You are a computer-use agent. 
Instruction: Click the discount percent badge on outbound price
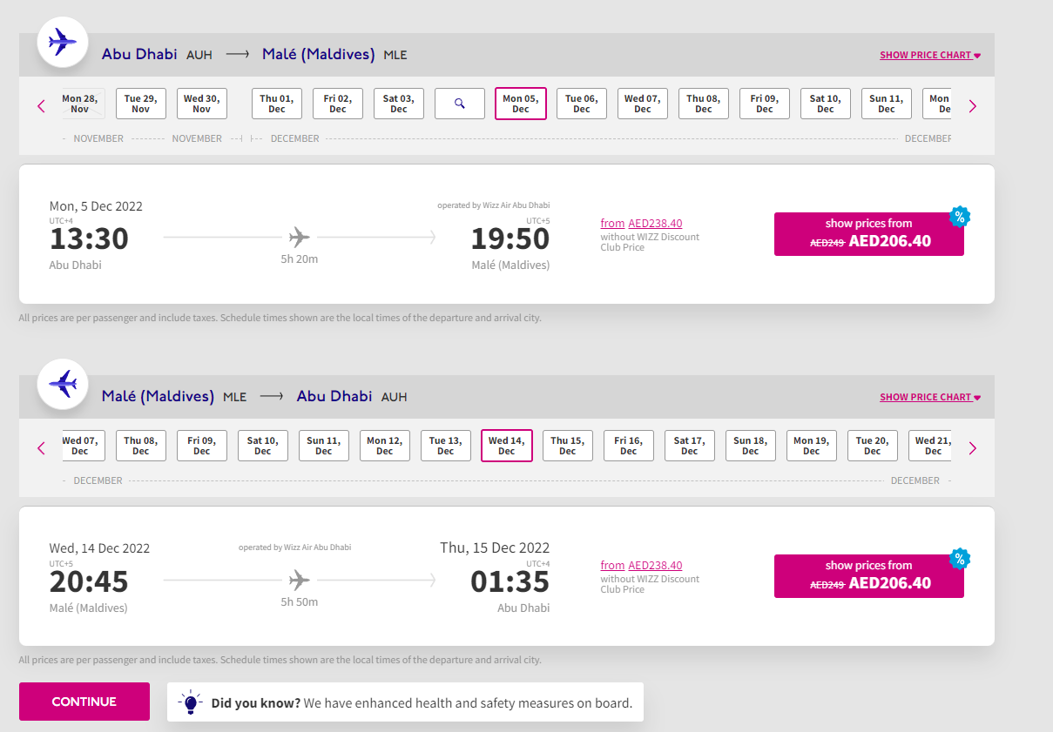click(x=959, y=217)
